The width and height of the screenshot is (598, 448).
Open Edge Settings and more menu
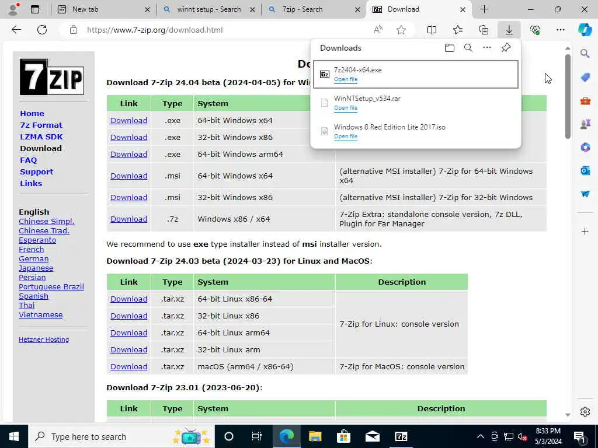click(x=560, y=30)
